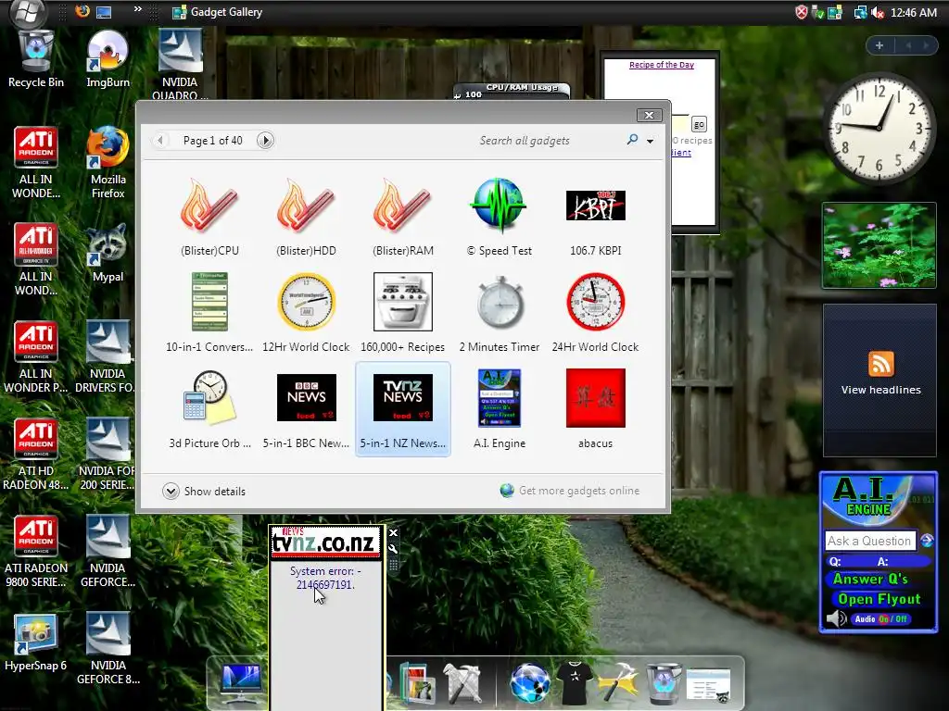Click the red security shield tray icon

pyautogui.click(x=801, y=12)
